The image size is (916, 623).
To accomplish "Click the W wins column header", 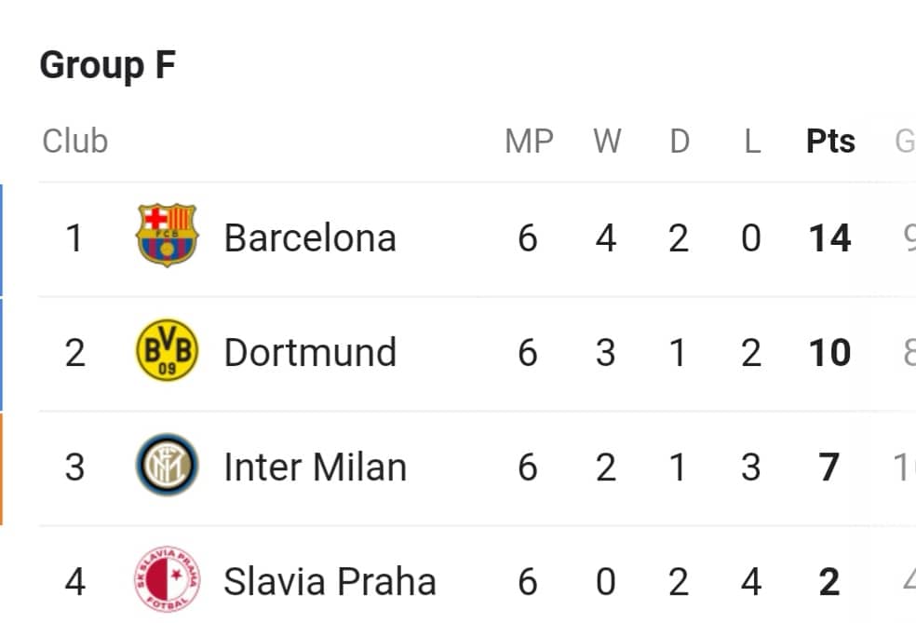I will point(607,142).
